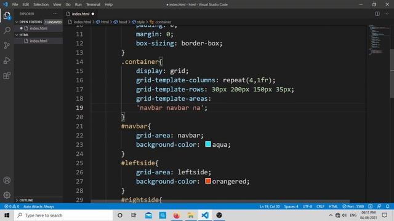Viewport: 394px width, 221px height.
Task: Open the Terminal menu
Action: (93, 4)
